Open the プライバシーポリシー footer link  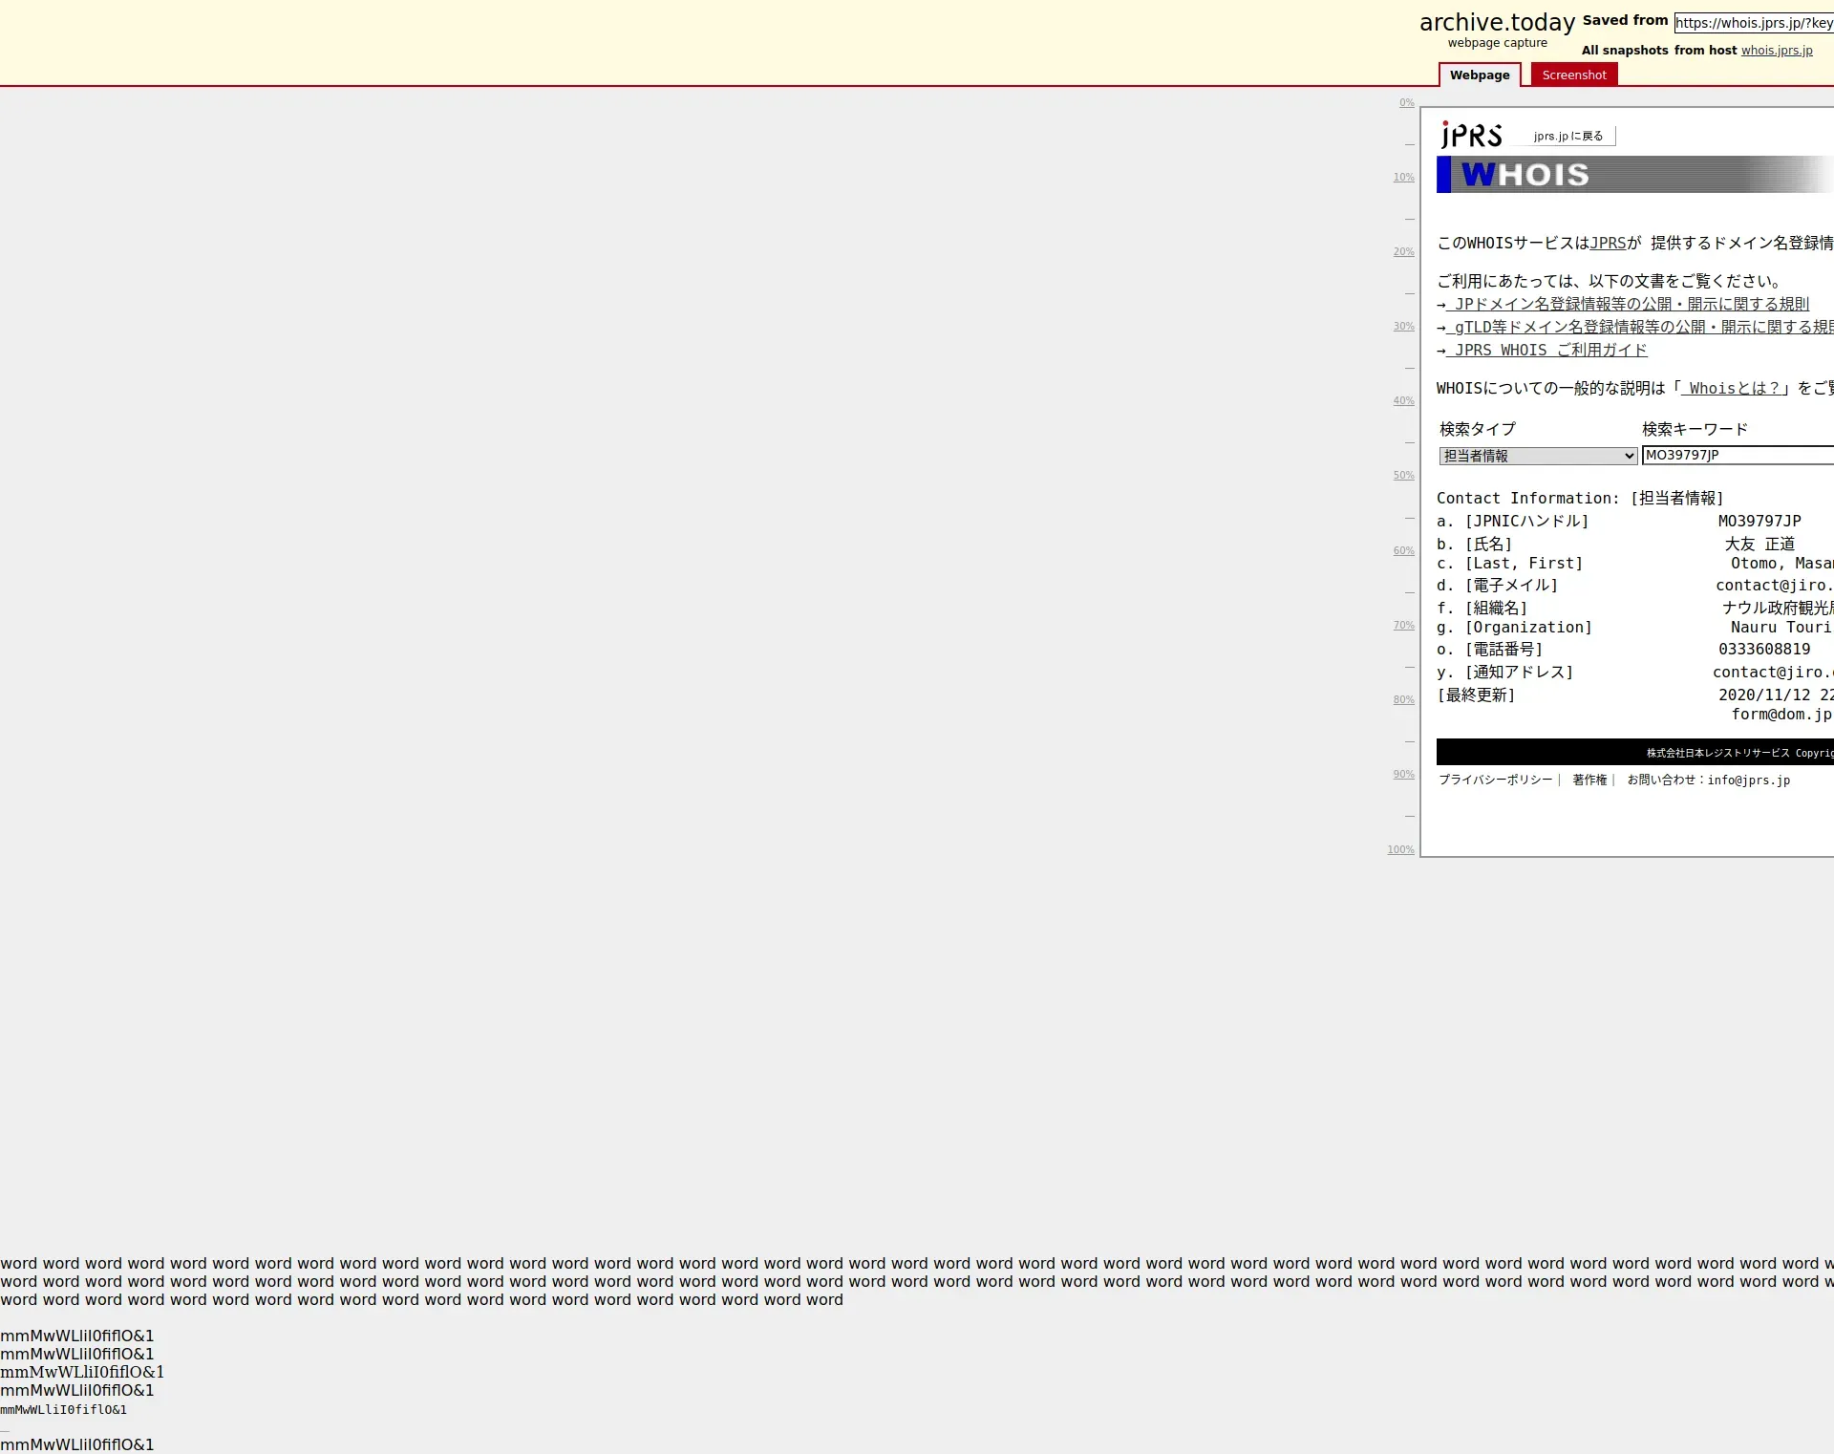pyautogui.click(x=1496, y=780)
